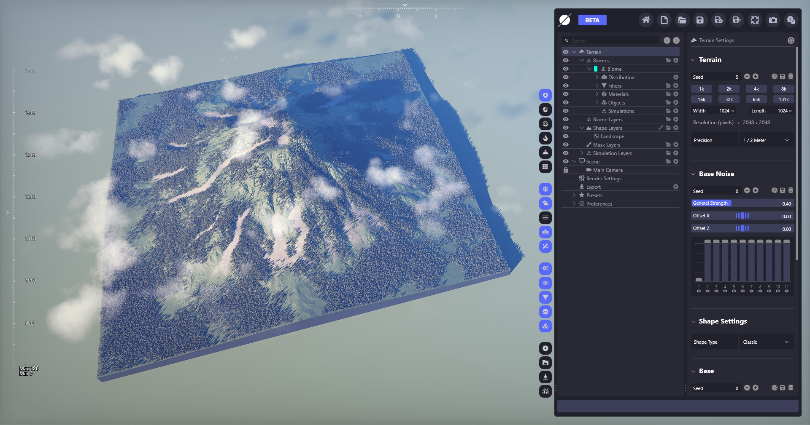The image size is (810, 425).
Task: Toggle the Main Camera lock icon
Action: (x=566, y=170)
